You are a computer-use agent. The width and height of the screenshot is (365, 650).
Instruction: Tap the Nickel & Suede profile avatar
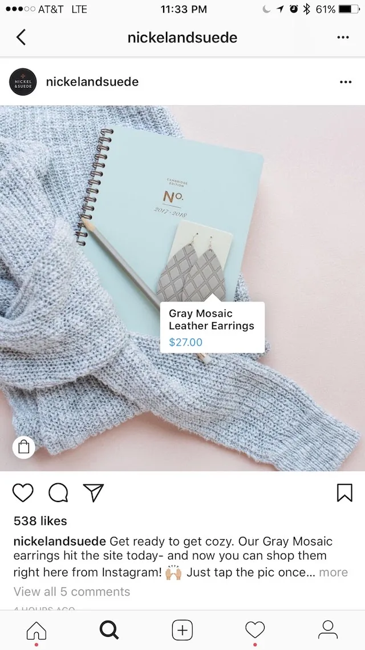(x=23, y=82)
